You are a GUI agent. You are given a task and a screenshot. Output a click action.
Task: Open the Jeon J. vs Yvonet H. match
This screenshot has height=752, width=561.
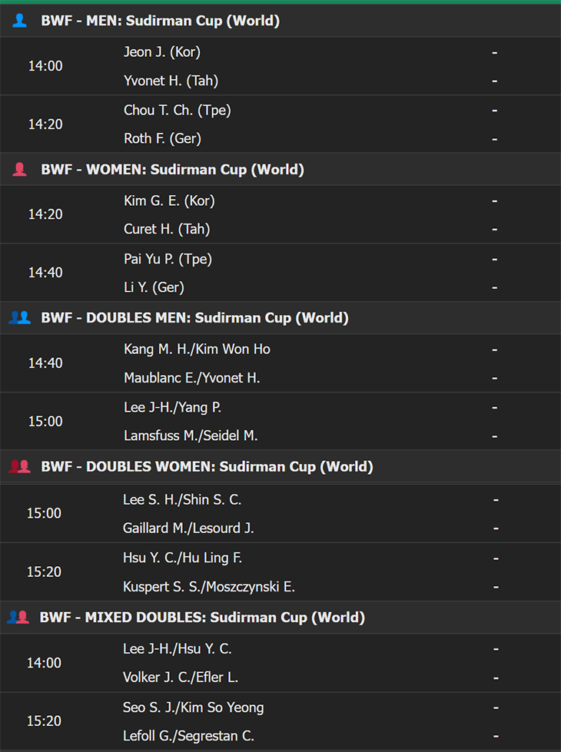click(280, 66)
